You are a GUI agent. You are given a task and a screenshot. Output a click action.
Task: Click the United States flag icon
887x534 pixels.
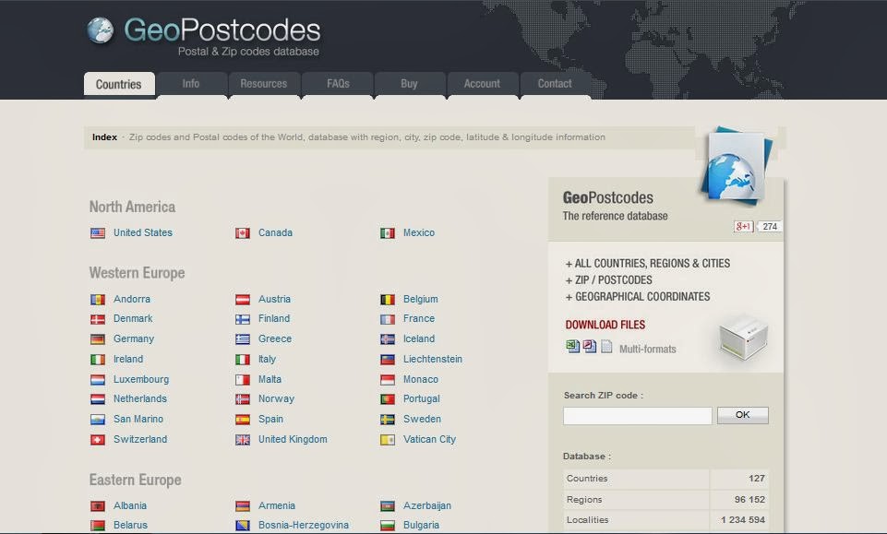point(98,232)
